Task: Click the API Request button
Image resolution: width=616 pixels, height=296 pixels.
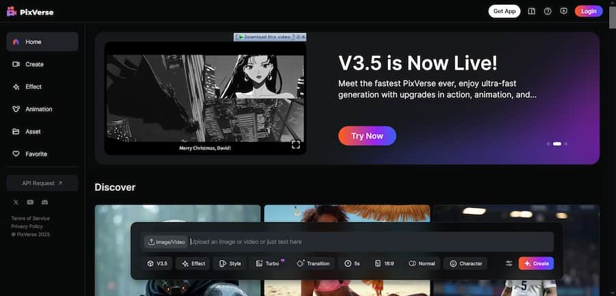Action: 42,183
